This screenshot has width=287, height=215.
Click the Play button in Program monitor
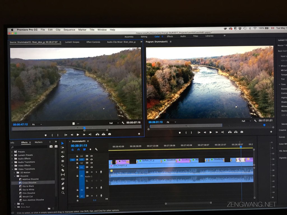tap(210, 132)
